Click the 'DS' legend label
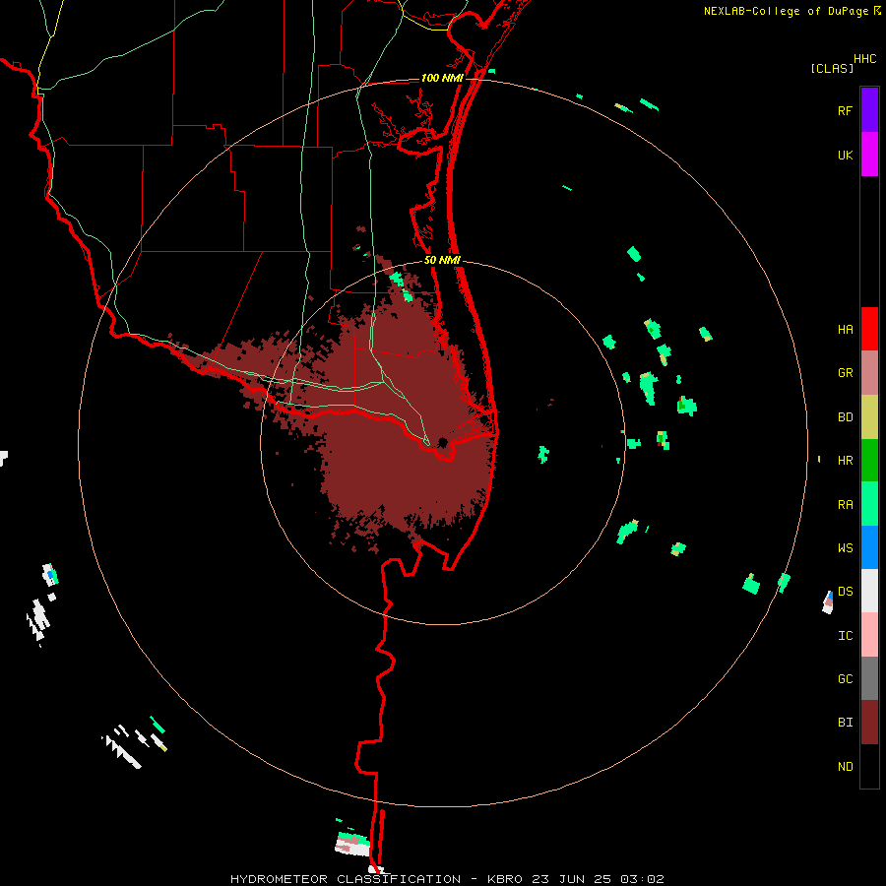 coord(845,592)
